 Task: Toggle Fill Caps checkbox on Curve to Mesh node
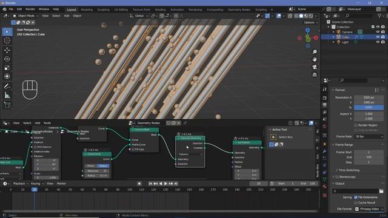coord(133,150)
